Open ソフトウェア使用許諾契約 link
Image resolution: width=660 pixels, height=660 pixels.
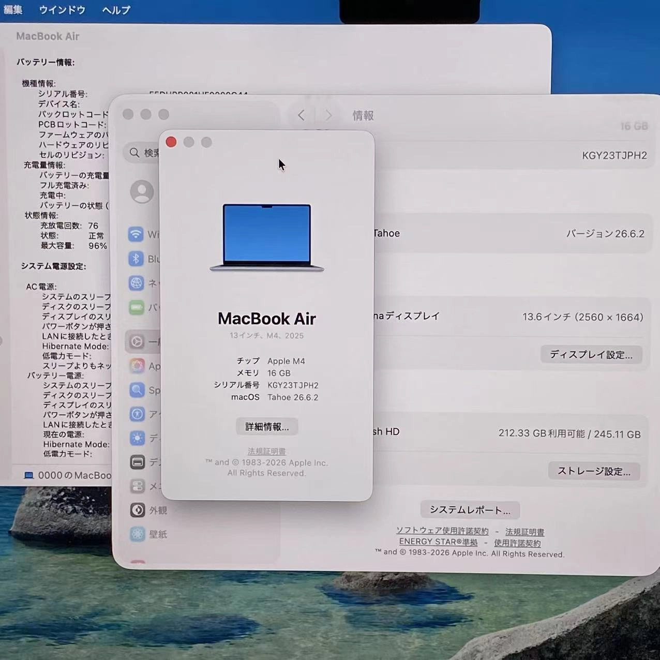point(442,531)
